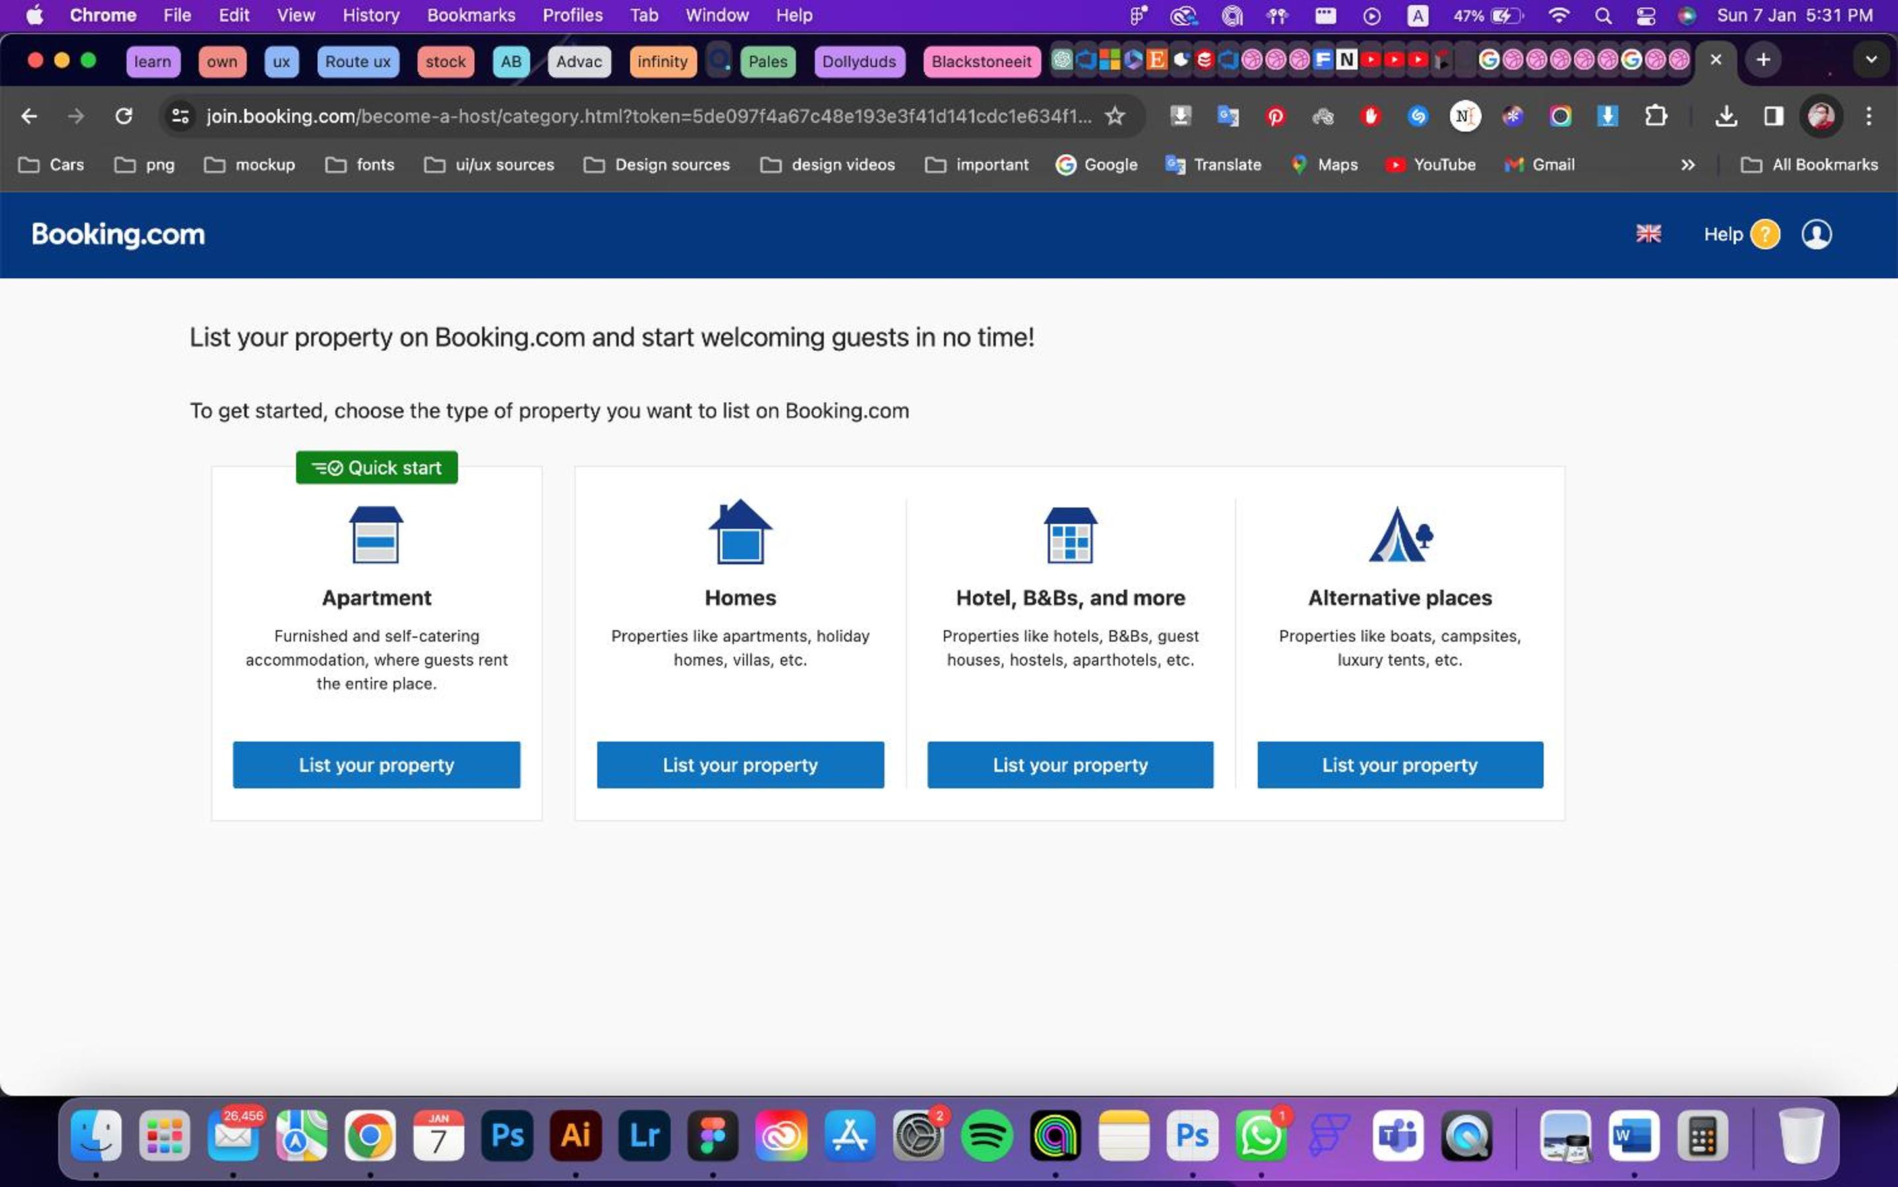This screenshot has height=1187, width=1898.
Task: List your property under Hotel, B&Bs, and more
Action: [x=1070, y=765]
